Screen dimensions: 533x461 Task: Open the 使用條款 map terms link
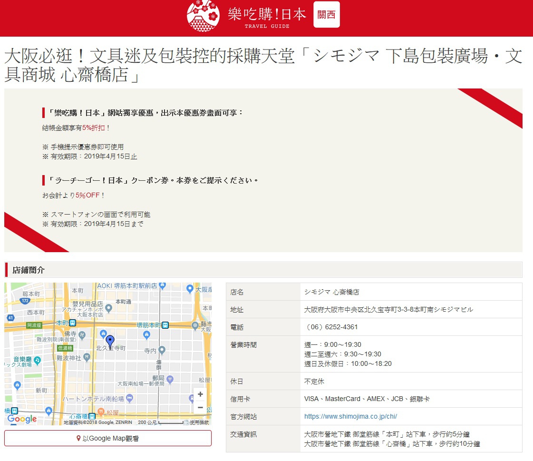(x=199, y=422)
